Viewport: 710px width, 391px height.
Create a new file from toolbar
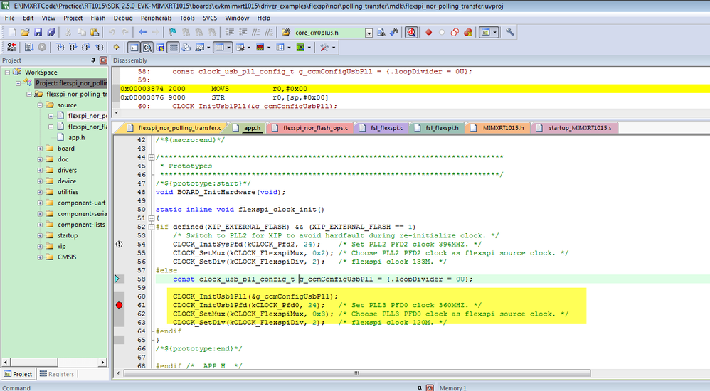pos(12,33)
